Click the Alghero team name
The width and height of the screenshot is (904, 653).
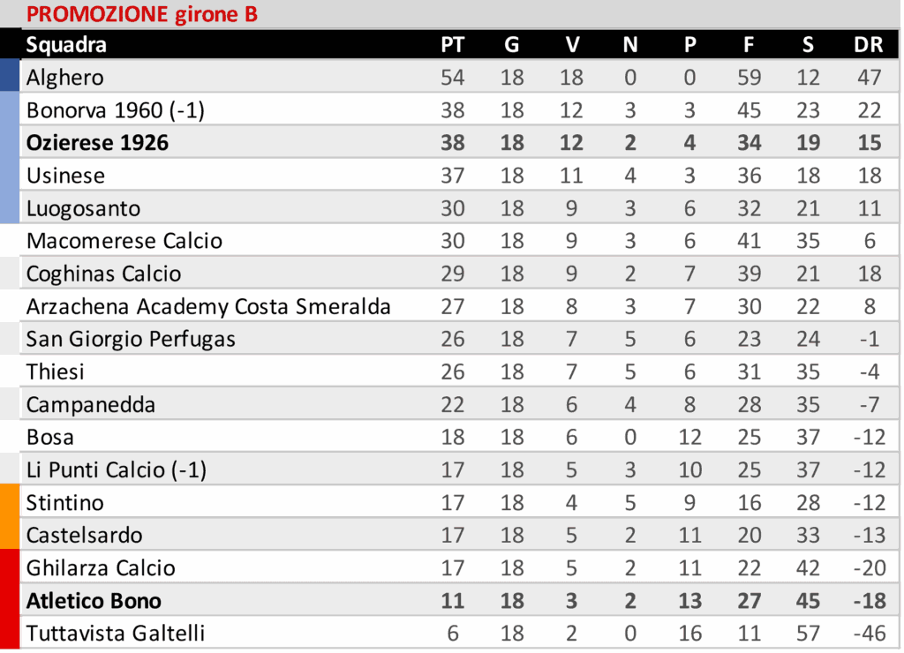64,78
